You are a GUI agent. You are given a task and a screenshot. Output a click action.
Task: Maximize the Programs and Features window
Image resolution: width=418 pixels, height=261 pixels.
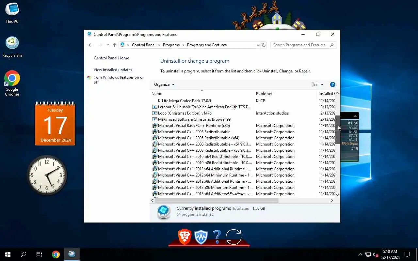[x=318, y=34]
